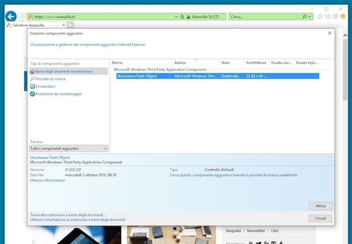Click the toolbar extensions gear icon
Image resolution: width=352 pixels, height=244 pixels.
(32, 72)
